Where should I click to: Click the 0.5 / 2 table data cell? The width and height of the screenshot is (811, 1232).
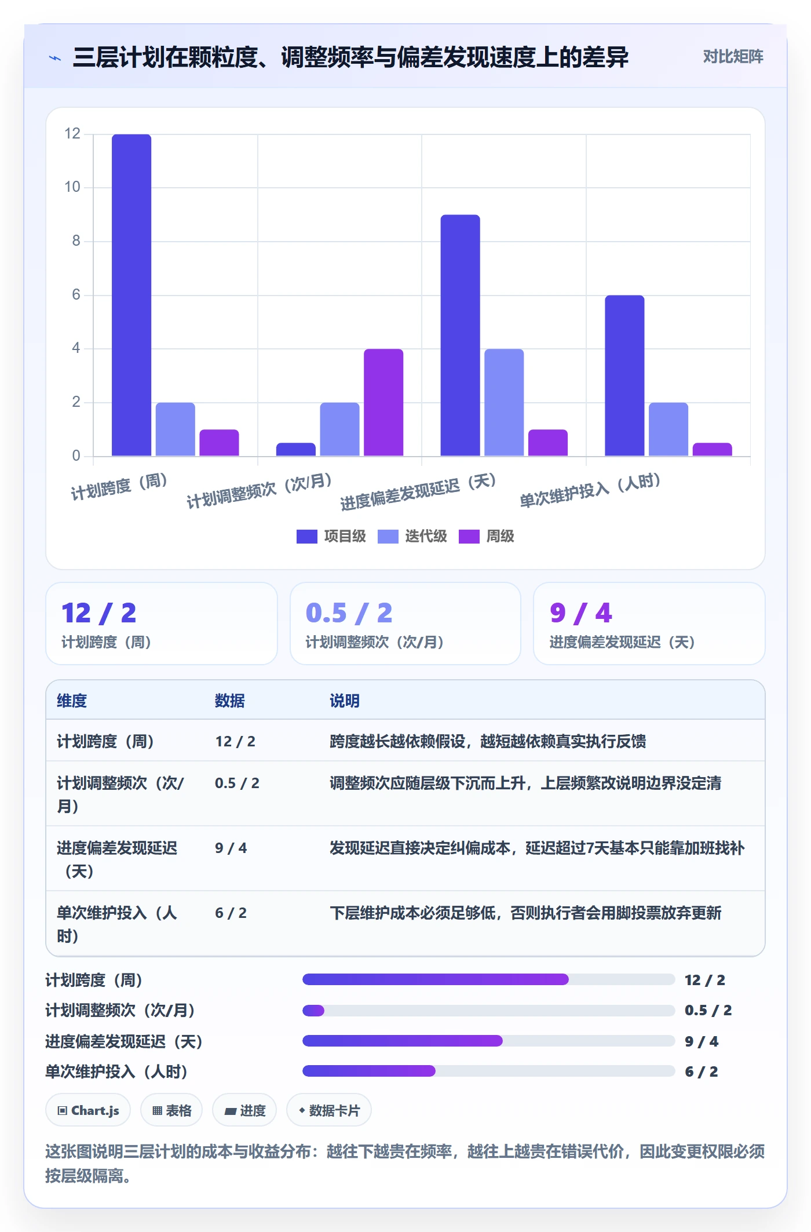(237, 783)
